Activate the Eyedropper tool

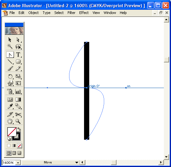(10, 106)
